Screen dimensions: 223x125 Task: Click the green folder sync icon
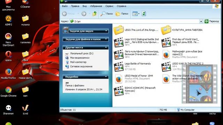tap(144, 14)
